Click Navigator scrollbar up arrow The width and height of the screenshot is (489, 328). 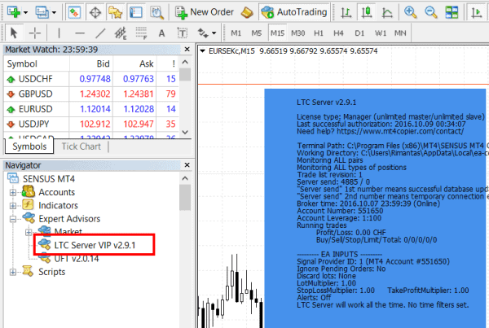[x=185, y=178]
